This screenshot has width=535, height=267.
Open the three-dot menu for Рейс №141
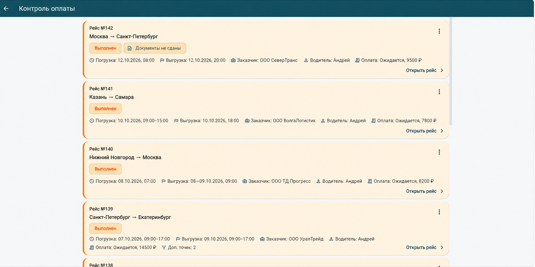(x=439, y=92)
